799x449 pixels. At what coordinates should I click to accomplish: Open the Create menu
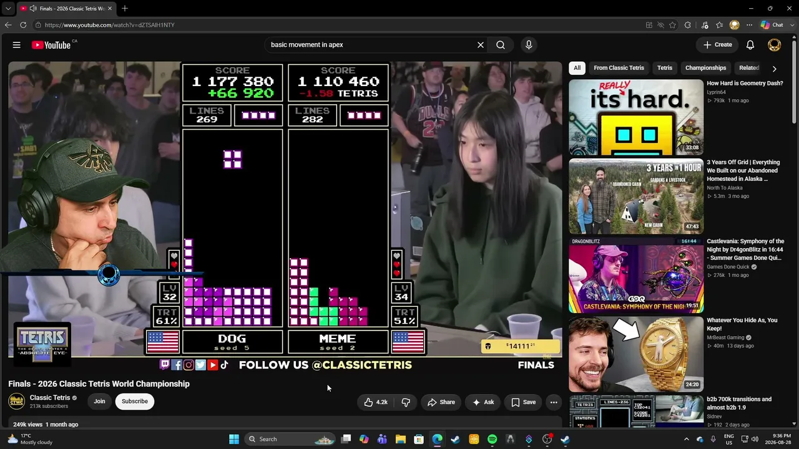[717, 45]
